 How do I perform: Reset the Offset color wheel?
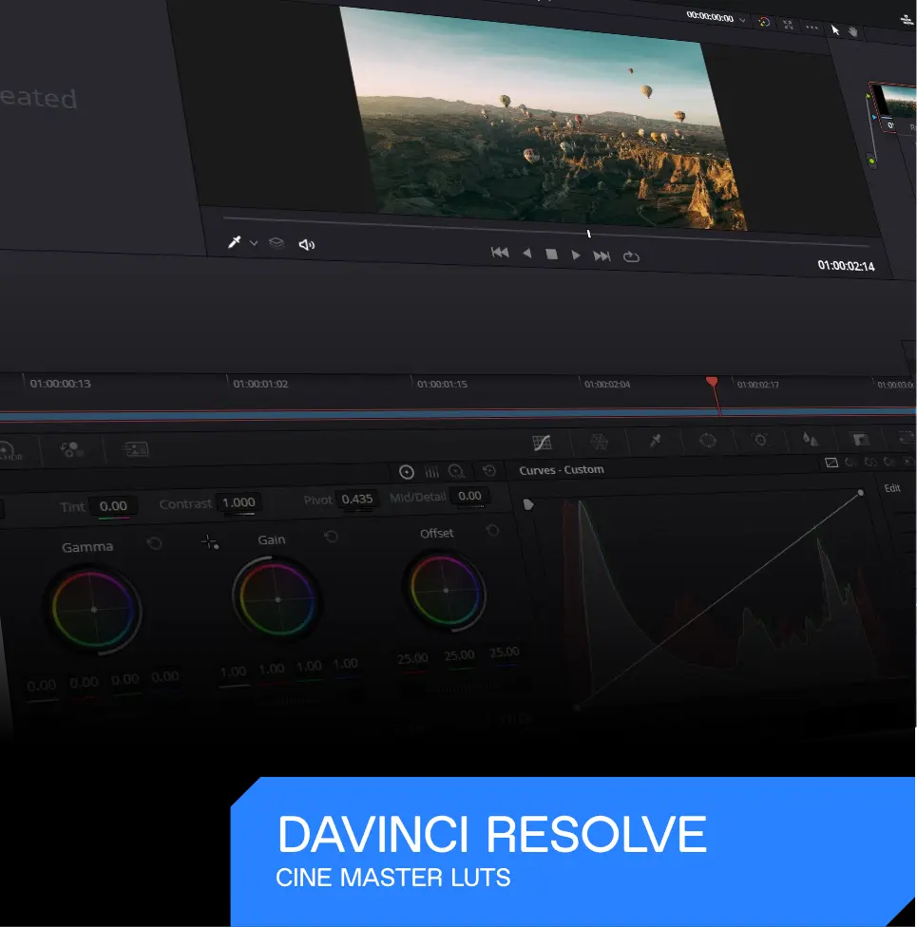[x=492, y=531]
